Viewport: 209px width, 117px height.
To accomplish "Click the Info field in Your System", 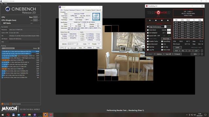I will (x=24, y=42).
